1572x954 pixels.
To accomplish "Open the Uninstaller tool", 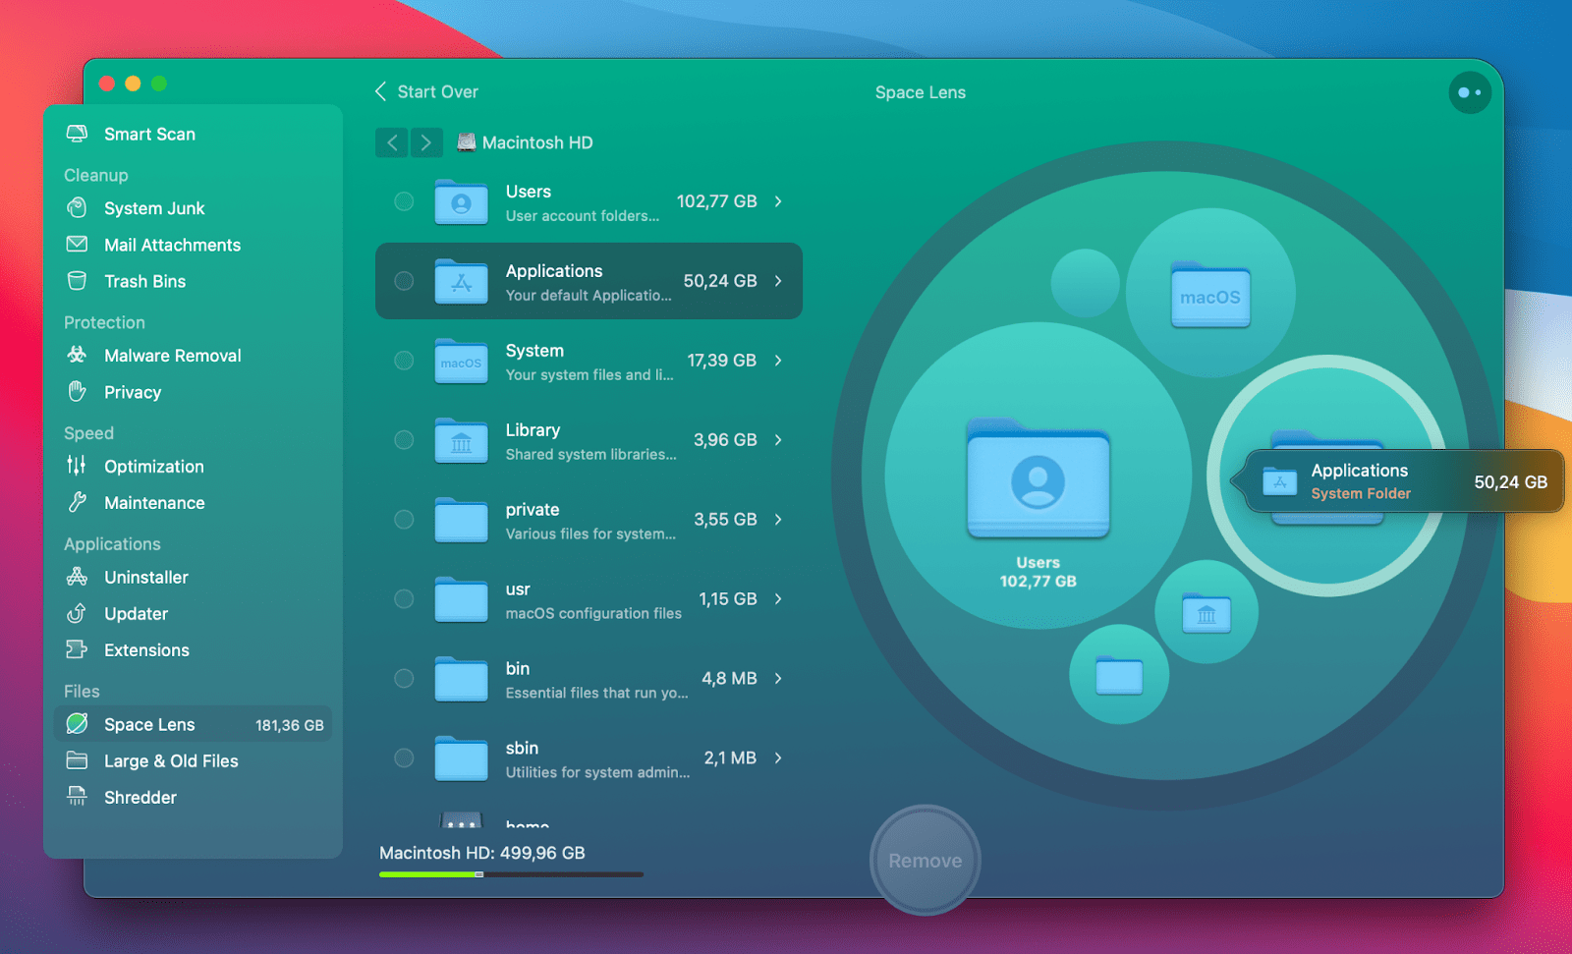I will 145,577.
